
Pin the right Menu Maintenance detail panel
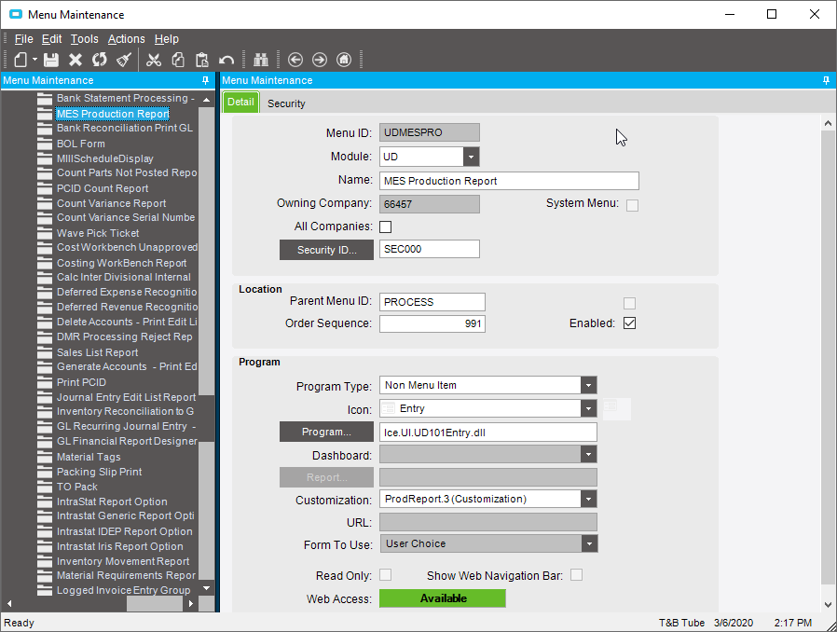click(826, 80)
